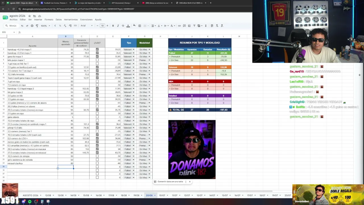Click Convertir datos en una tabla
364x205 pixels.
(x=170, y=182)
